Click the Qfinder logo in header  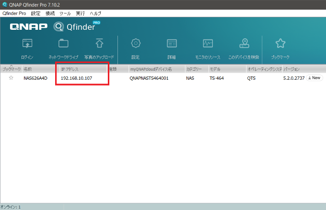point(77,26)
